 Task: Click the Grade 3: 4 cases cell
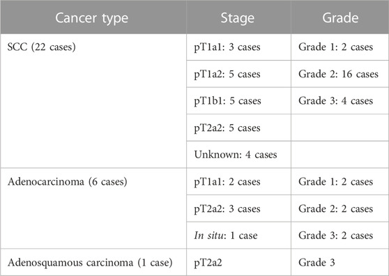pos(340,100)
